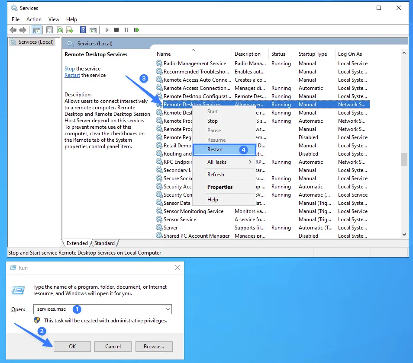The width and height of the screenshot is (413, 363).
Task: Start the service using the play toolbar icon
Action: coord(107,30)
